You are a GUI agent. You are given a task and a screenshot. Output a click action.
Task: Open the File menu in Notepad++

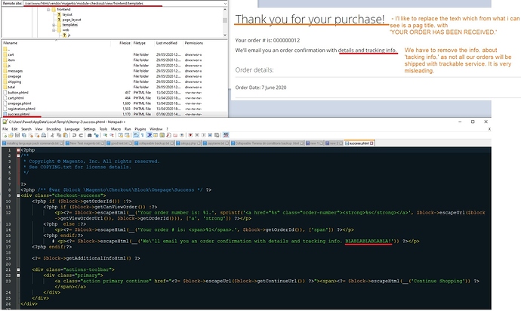[5, 129]
